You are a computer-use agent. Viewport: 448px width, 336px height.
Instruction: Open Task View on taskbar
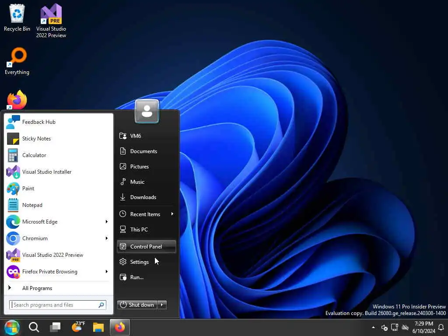(x=55, y=327)
